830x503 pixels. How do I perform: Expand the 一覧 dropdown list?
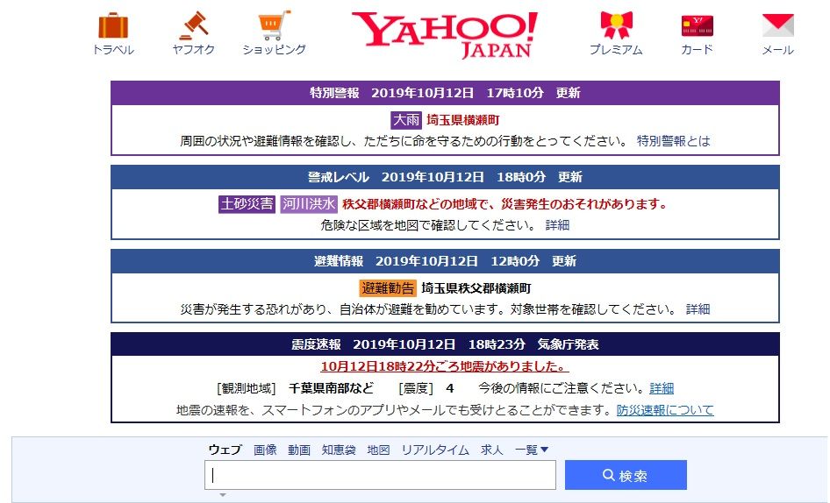[x=532, y=450]
